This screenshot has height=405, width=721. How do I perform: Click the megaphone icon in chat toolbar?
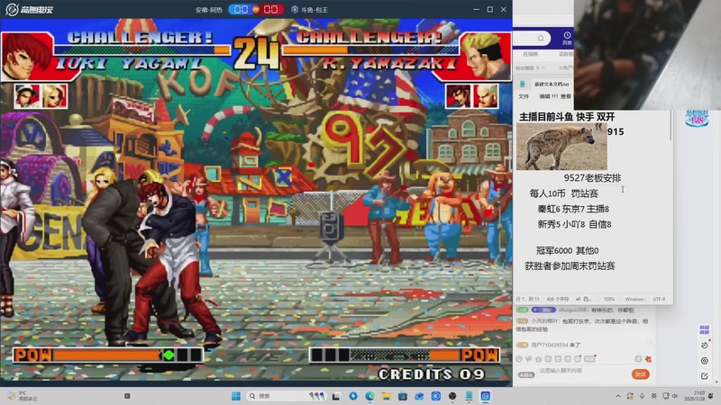click(529, 359)
